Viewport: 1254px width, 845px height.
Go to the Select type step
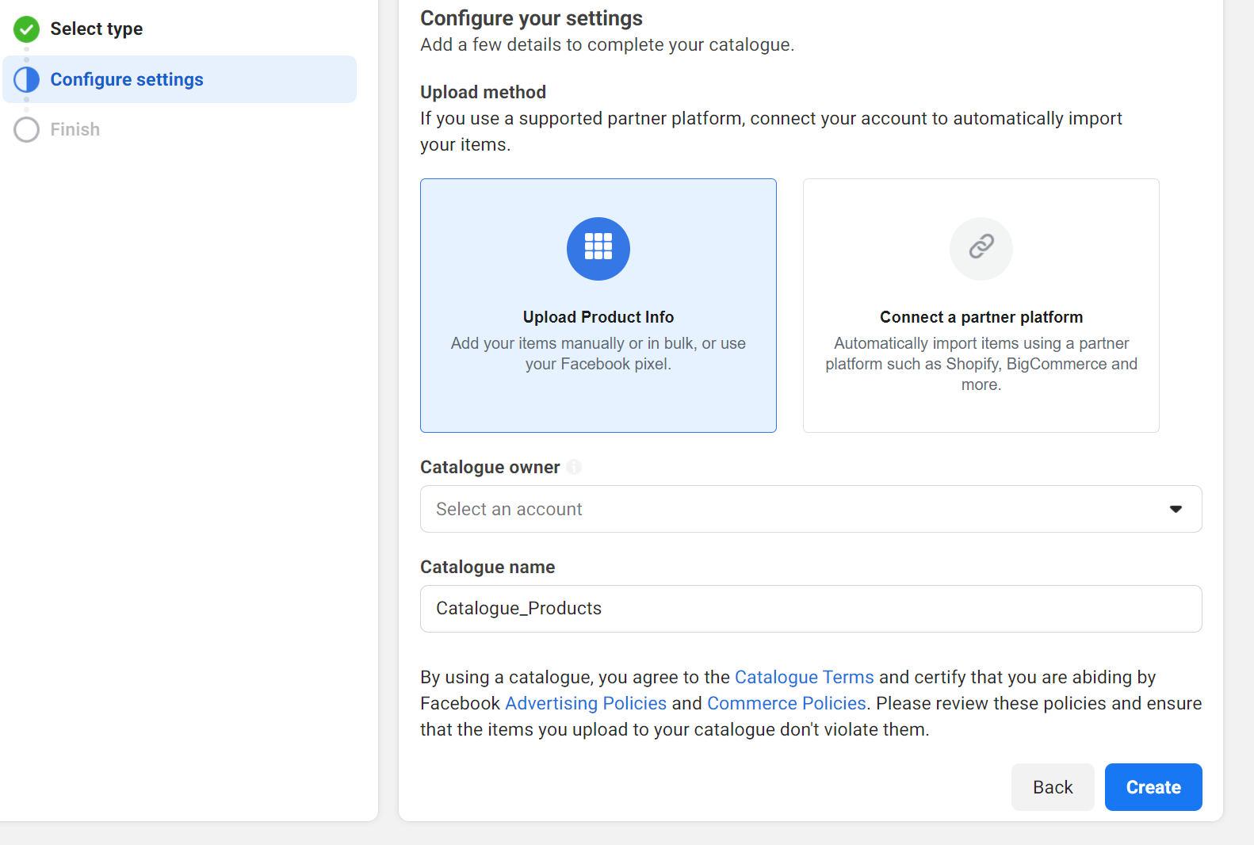tap(97, 29)
